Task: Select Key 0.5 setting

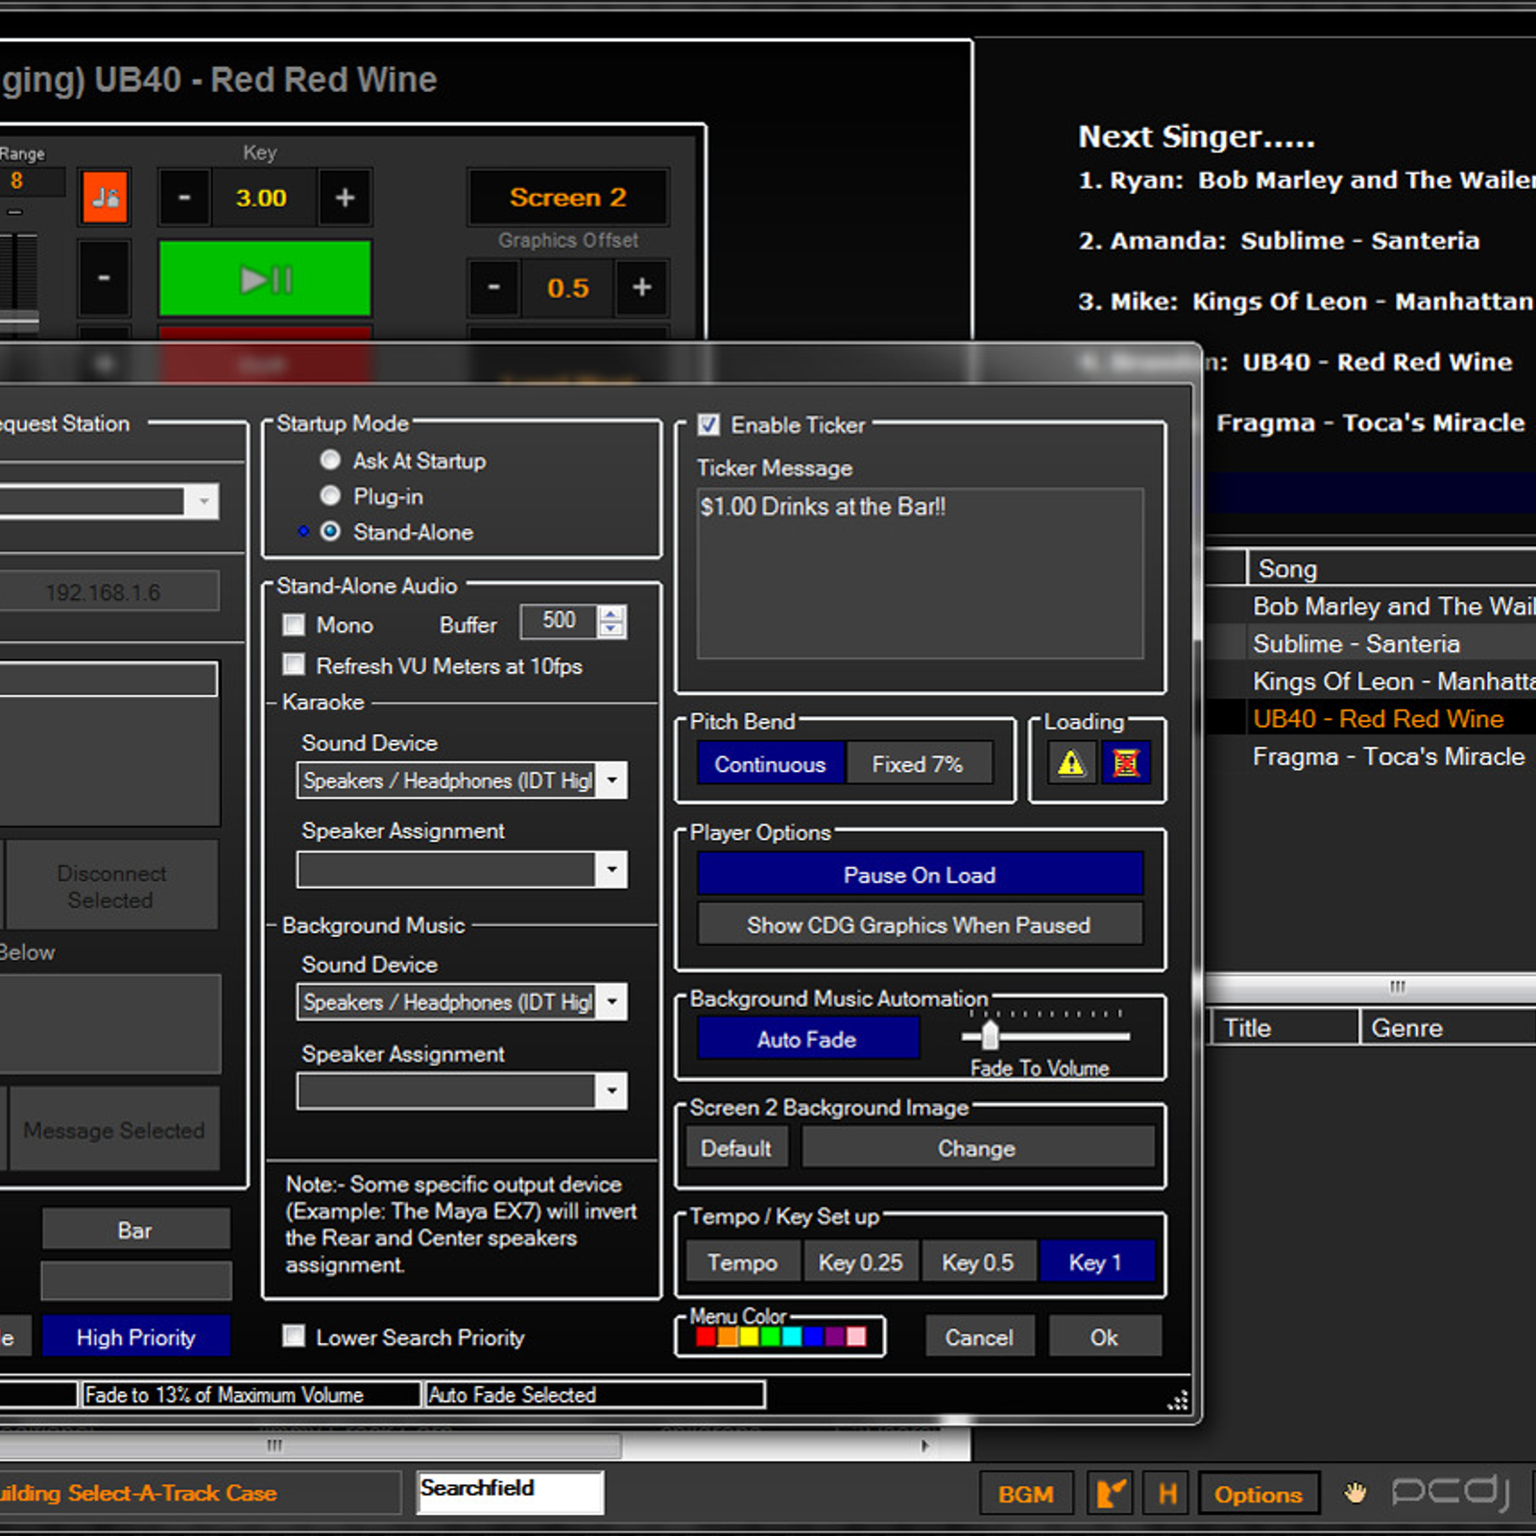Action: pyautogui.click(x=978, y=1261)
